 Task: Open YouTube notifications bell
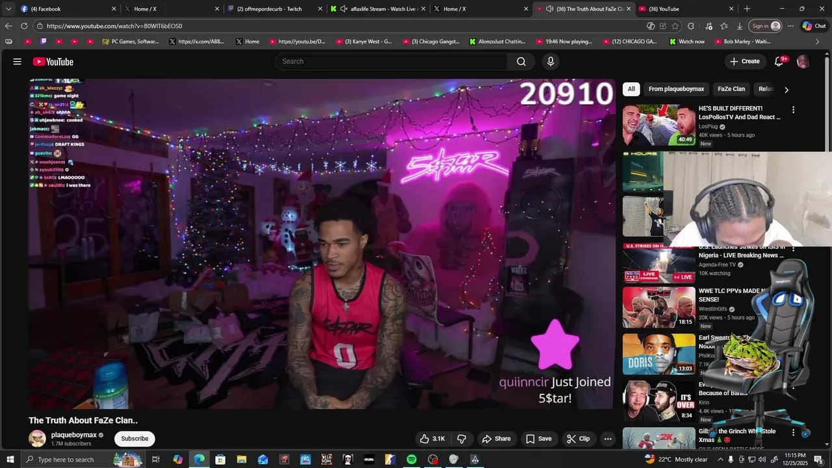[779, 61]
